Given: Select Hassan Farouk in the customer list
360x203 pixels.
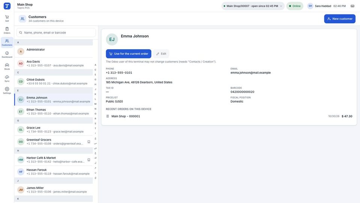Looking at the screenshot, I should [54, 172].
